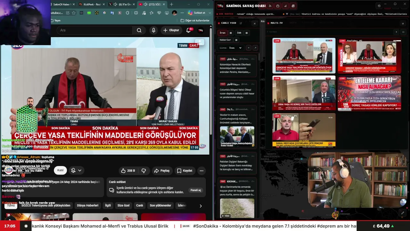The height and width of the screenshot is (231, 410).
Task: Open the Sohbet et Copilot button
Action: [x=197, y=13]
